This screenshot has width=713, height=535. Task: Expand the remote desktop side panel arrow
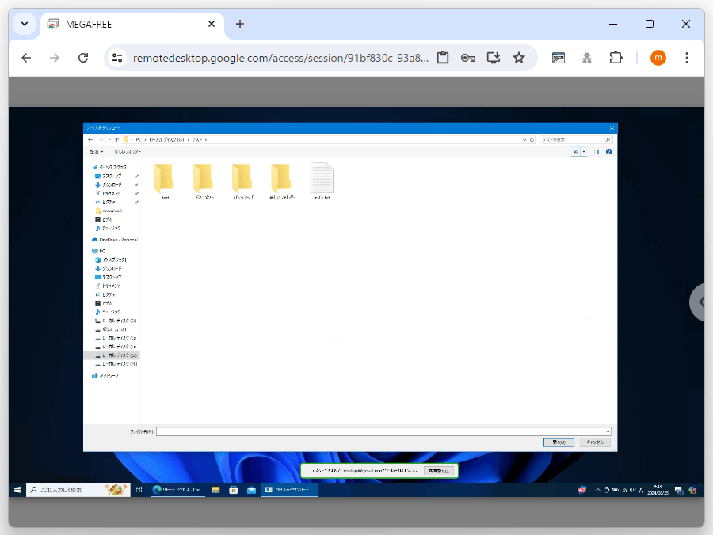tap(700, 302)
